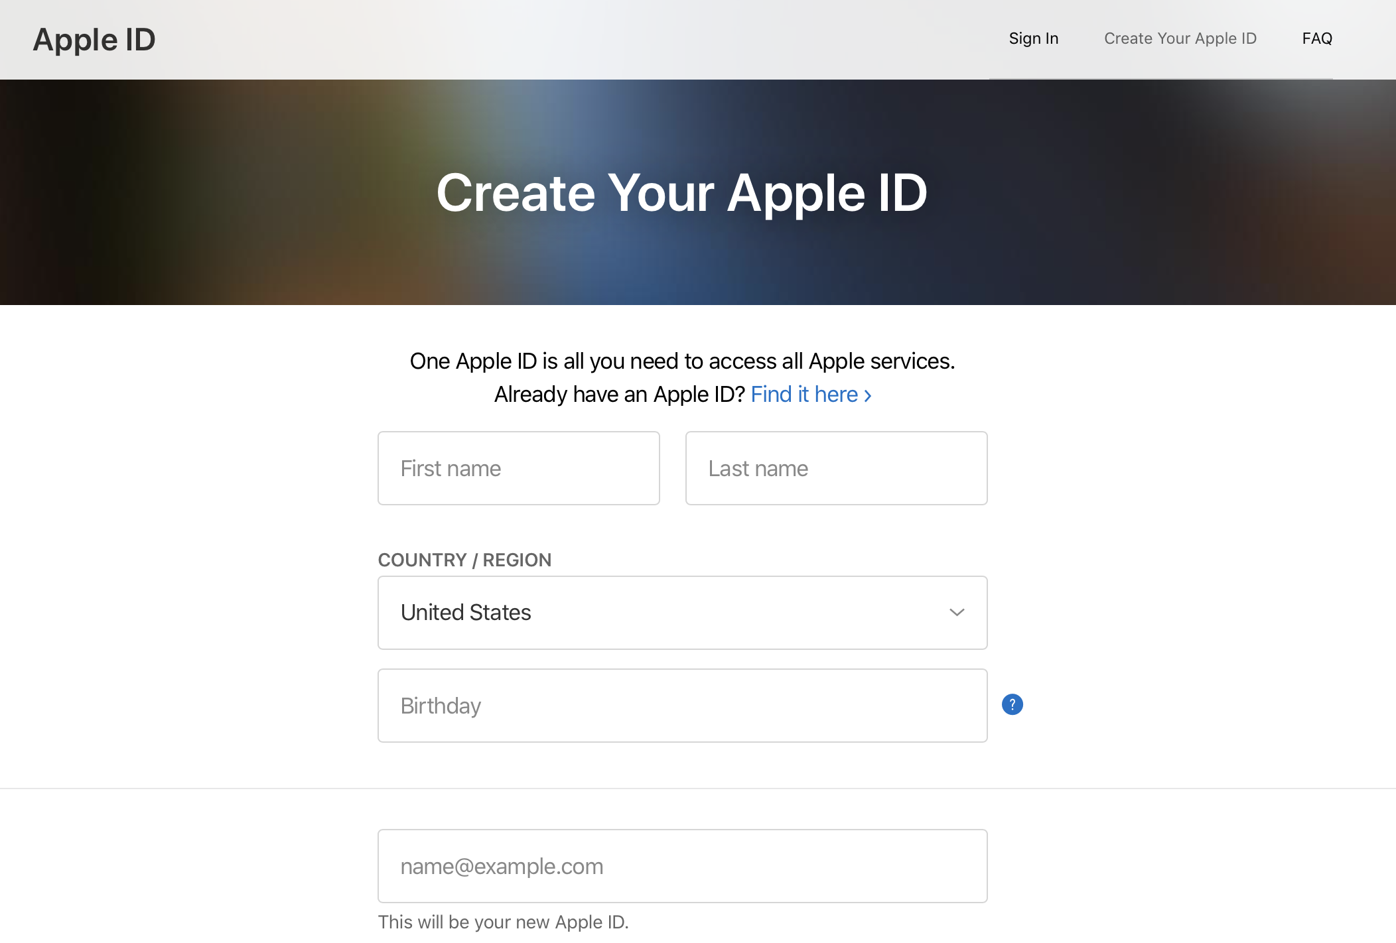Click the help icon next to Birthday
The width and height of the screenshot is (1396, 943).
[x=1012, y=704]
